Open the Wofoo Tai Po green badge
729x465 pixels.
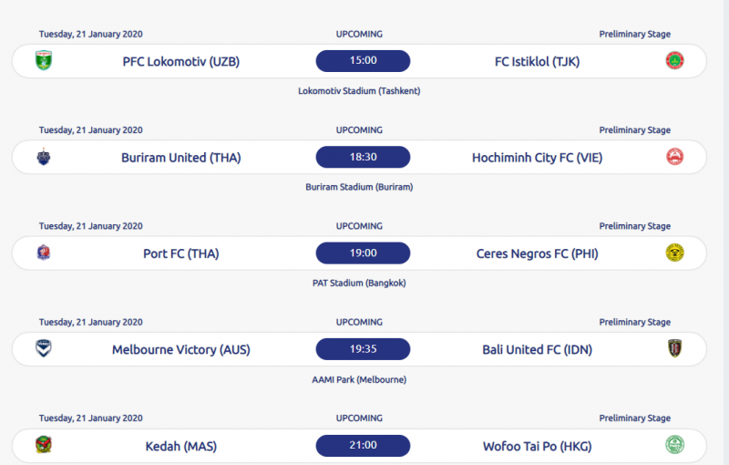coord(674,445)
